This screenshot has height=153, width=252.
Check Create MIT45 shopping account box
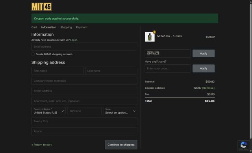[x=33, y=54]
